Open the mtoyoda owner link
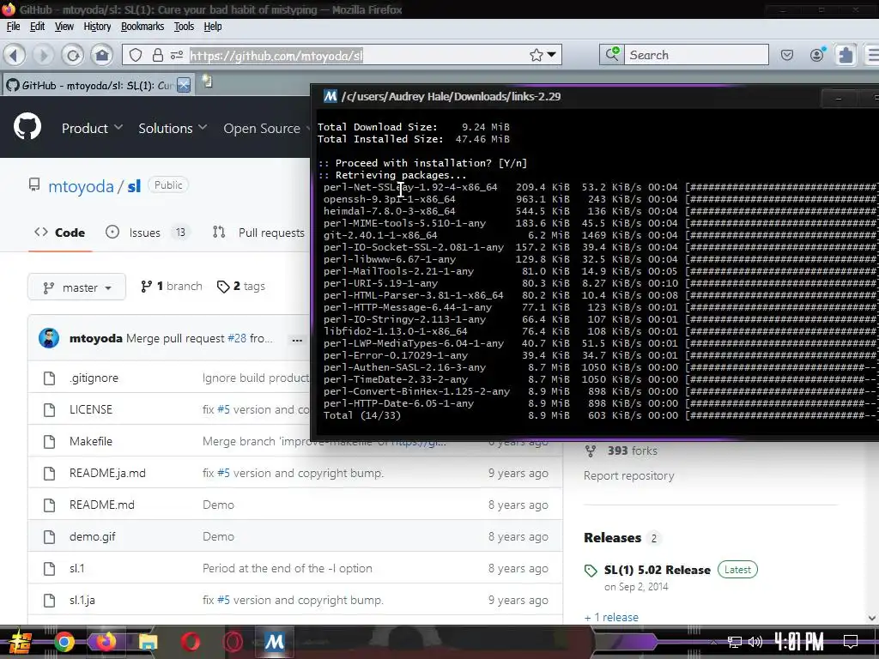This screenshot has height=659, width=879. pos(81,186)
